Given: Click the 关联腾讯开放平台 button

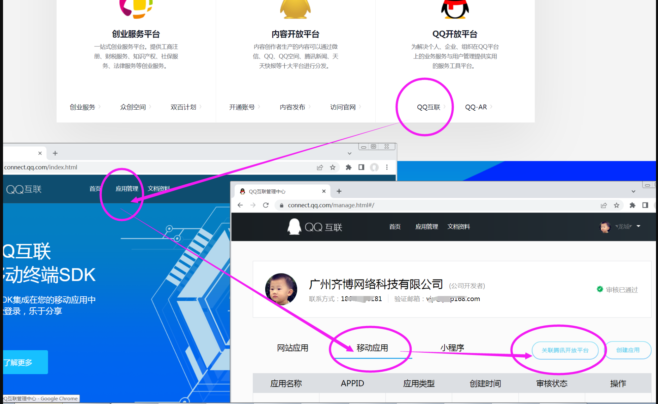Looking at the screenshot, I should point(565,350).
